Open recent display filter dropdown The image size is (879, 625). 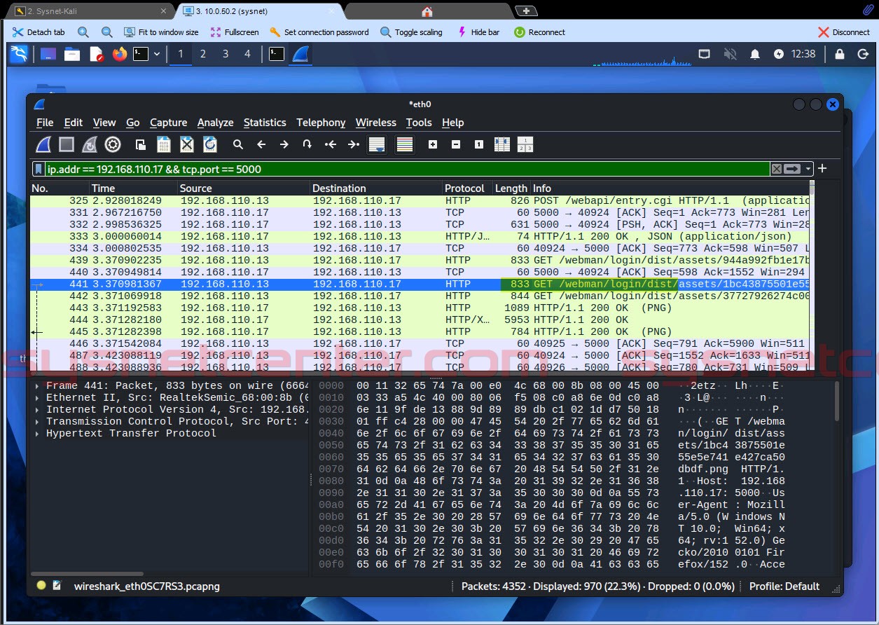808,169
